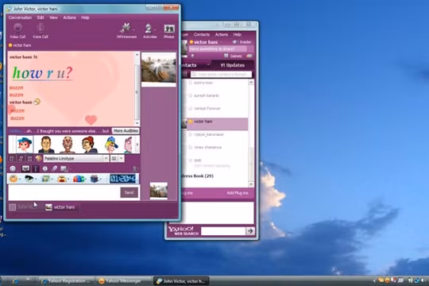
Task: Play the bald man audible
Action: [68, 145]
